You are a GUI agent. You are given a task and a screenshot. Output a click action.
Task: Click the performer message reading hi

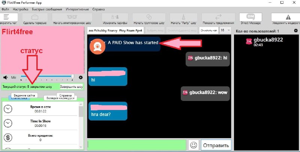(108, 77)
